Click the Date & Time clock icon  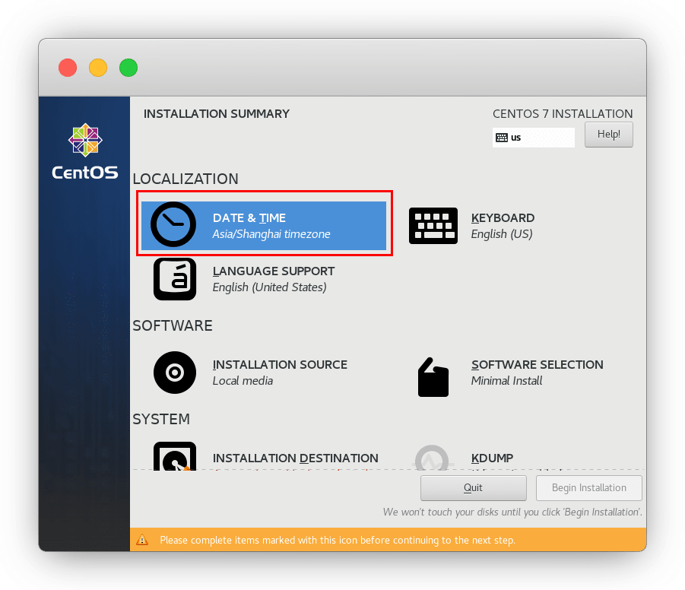coord(173,225)
